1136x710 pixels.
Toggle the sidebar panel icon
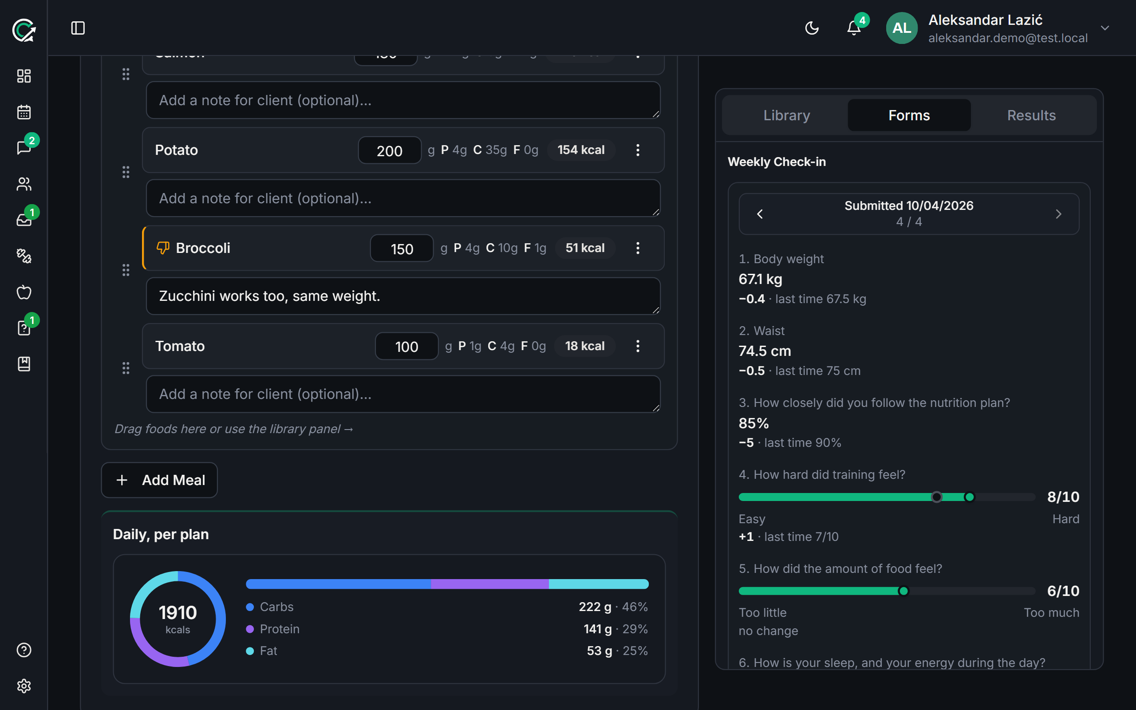click(78, 28)
